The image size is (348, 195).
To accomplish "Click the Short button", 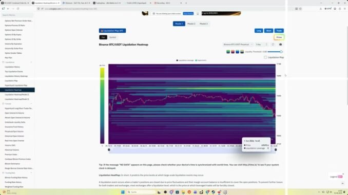I will (268, 31).
